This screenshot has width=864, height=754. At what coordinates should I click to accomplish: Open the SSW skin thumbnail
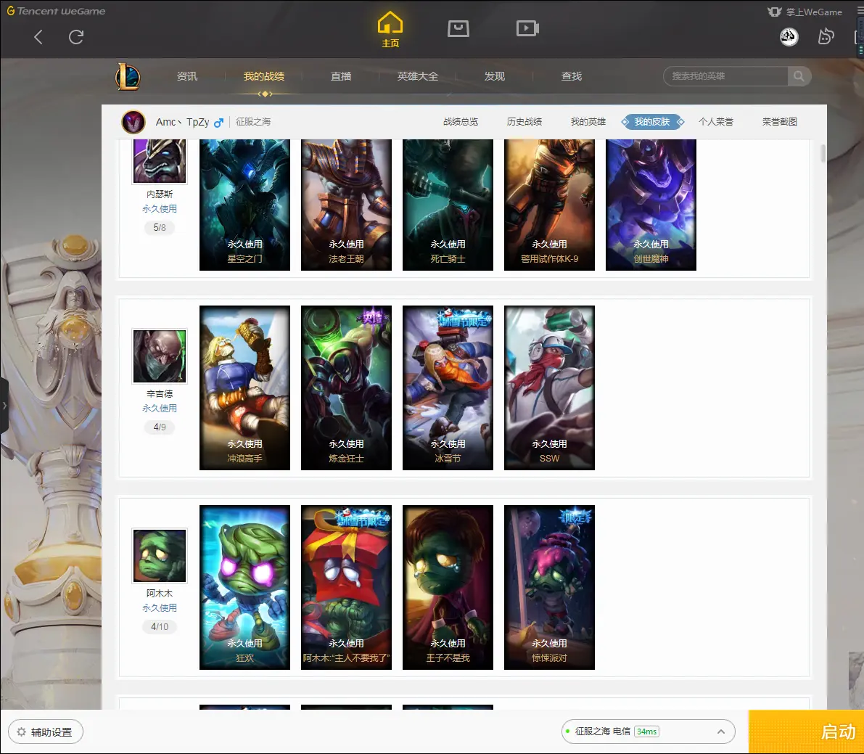[x=549, y=388]
